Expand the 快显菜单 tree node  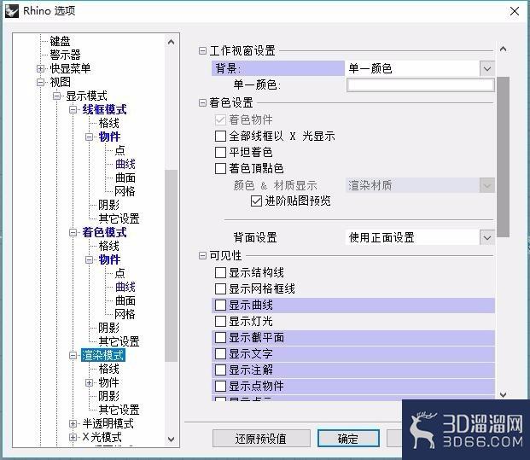pos(41,68)
